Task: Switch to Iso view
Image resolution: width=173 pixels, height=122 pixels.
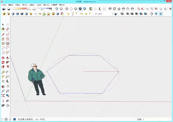Action: tap(110, 9)
